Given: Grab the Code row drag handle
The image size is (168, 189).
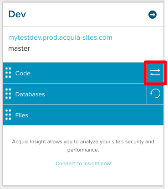Looking at the screenshot, I should tap(8, 73).
